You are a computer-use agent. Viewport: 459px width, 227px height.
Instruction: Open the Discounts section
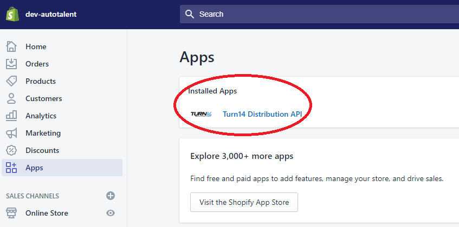[42, 151]
